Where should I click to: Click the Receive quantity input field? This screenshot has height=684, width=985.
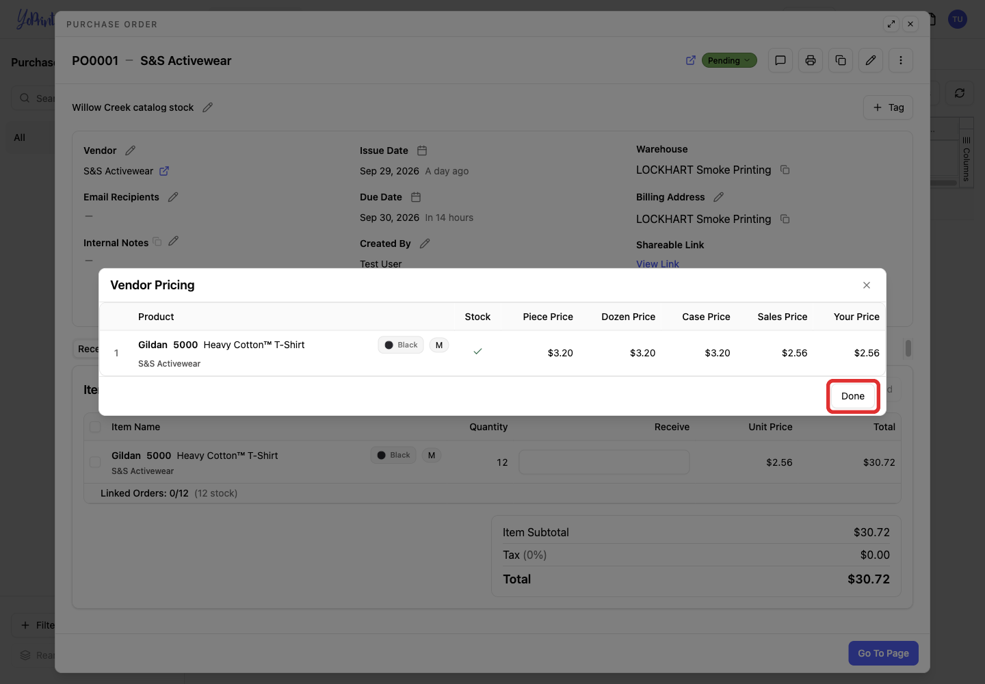click(604, 462)
